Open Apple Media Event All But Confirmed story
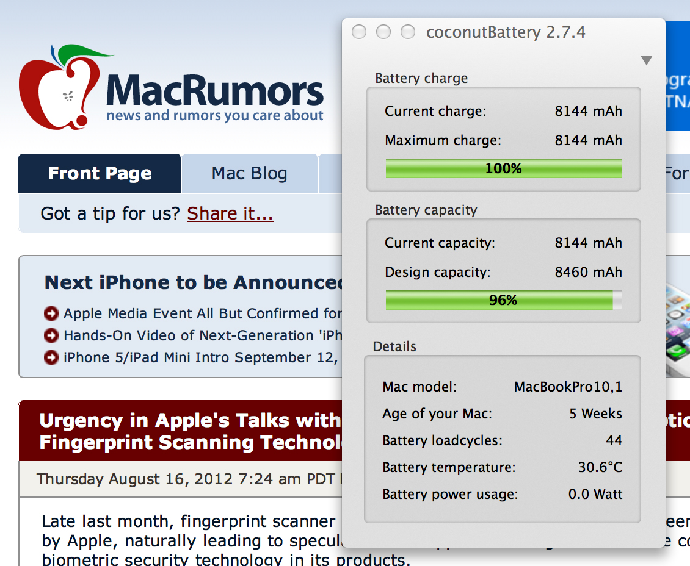This screenshot has height=566, width=690. click(x=203, y=313)
